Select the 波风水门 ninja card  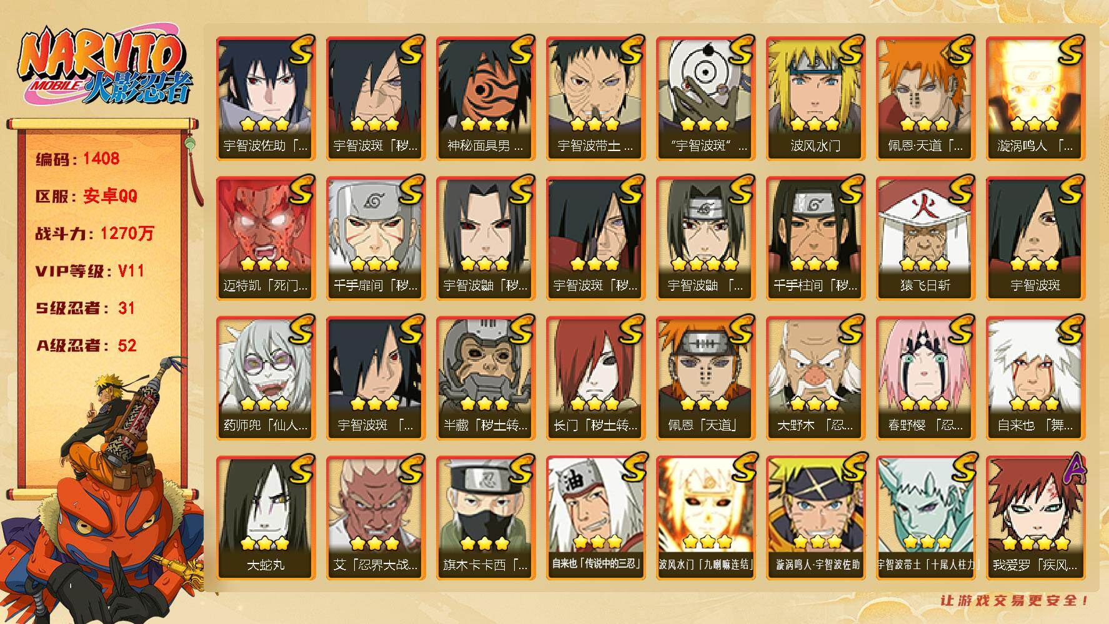(x=815, y=99)
